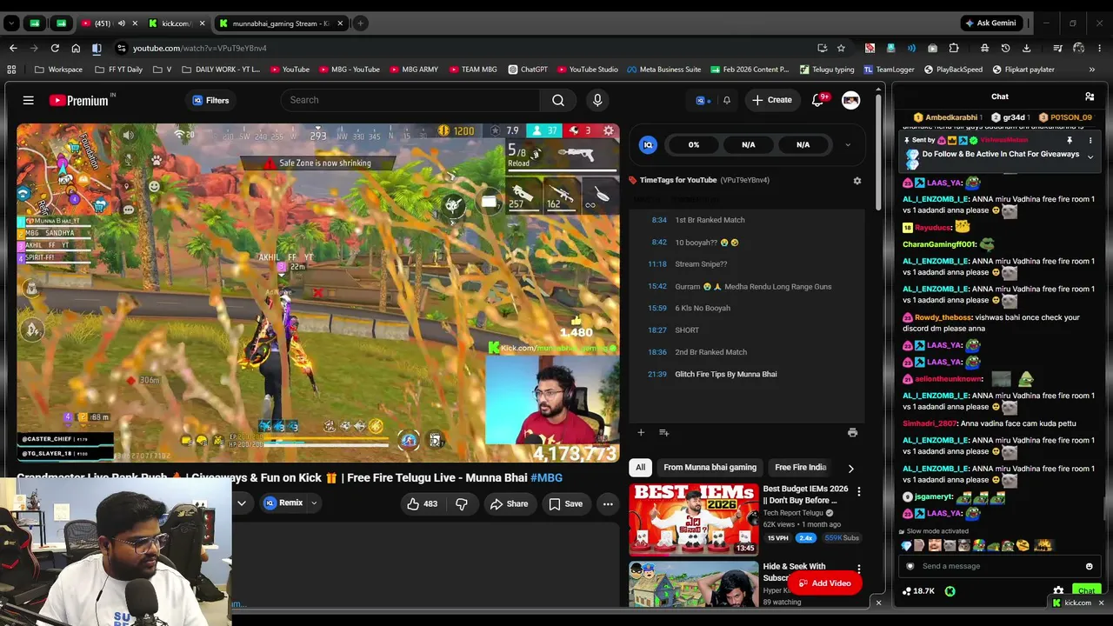The height and width of the screenshot is (626, 1113).
Task: Like the video with 483 likes
Action: coord(423,503)
